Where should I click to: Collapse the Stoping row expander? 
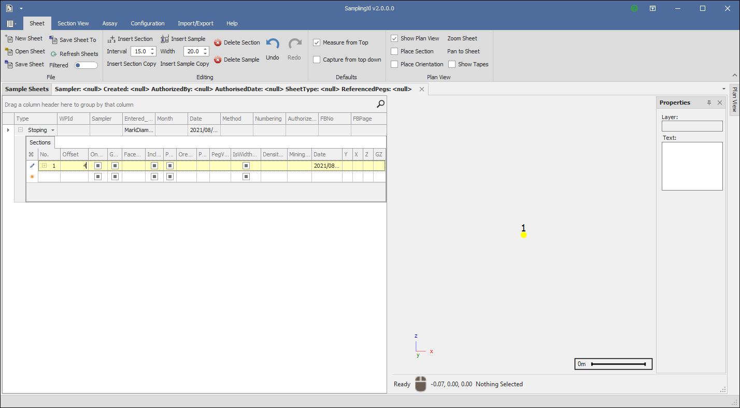[x=21, y=130]
